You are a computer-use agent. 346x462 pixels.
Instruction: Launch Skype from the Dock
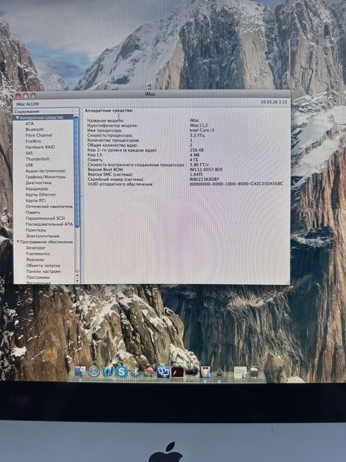[121, 372]
